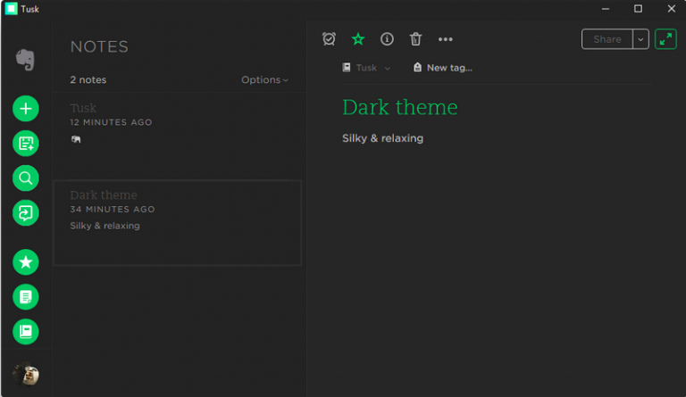Viewport: 686px width, 397px height.
Task: Click the Share button
Action: 607,39
